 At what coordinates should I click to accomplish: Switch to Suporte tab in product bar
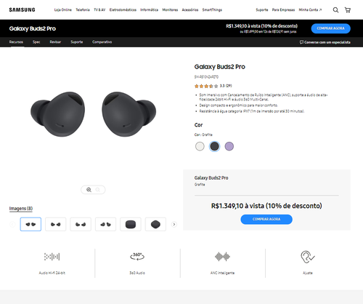pos(77,42)
